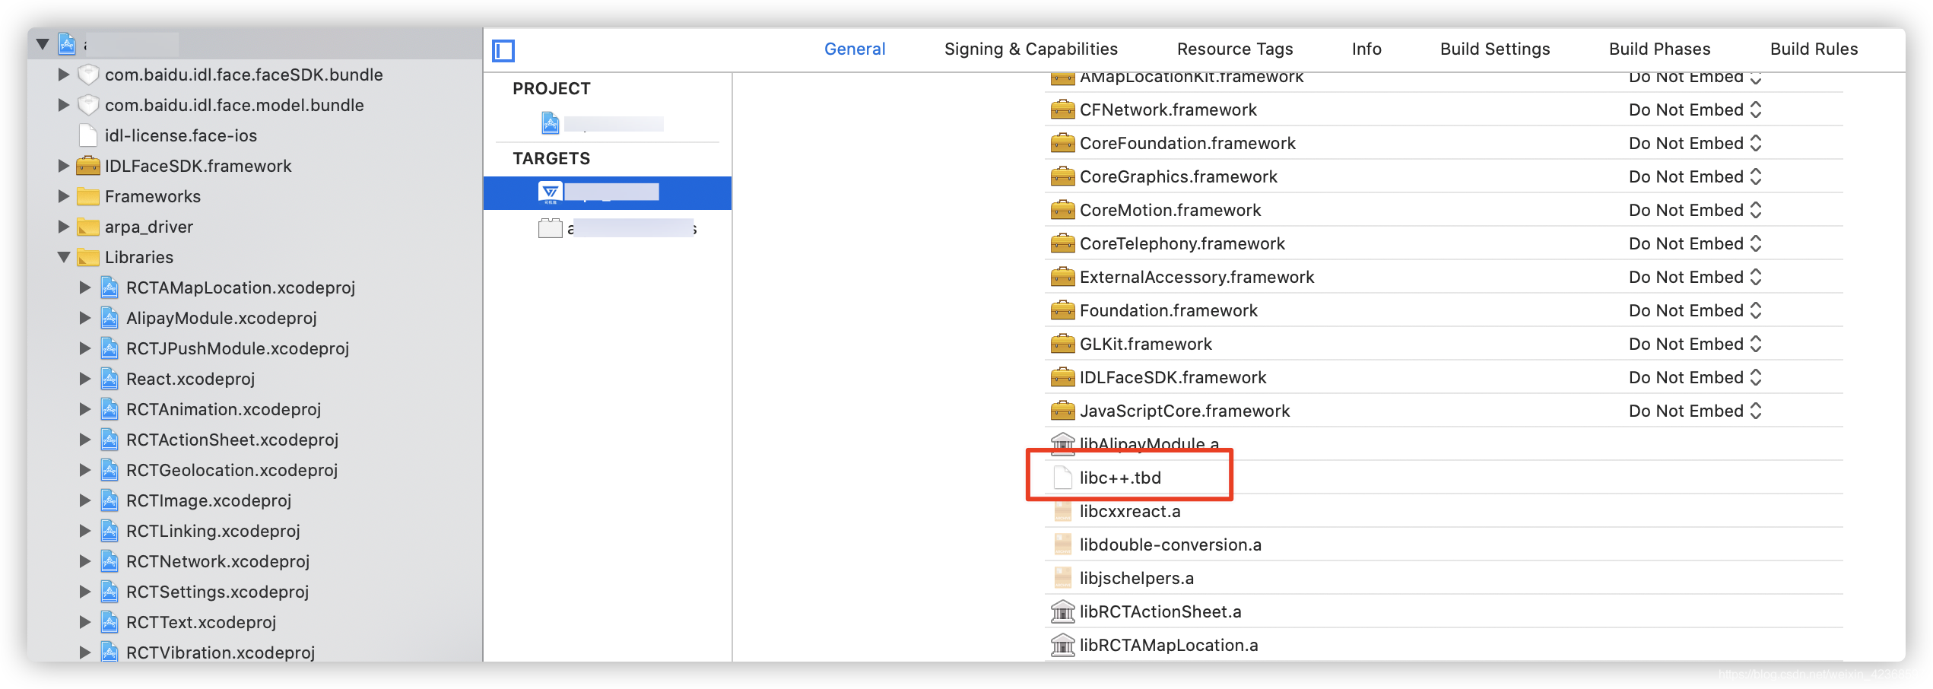The width and height of the screenshot is (1933, 689).
Task: Click the Libraries folder icon
Action: point(88,257)
